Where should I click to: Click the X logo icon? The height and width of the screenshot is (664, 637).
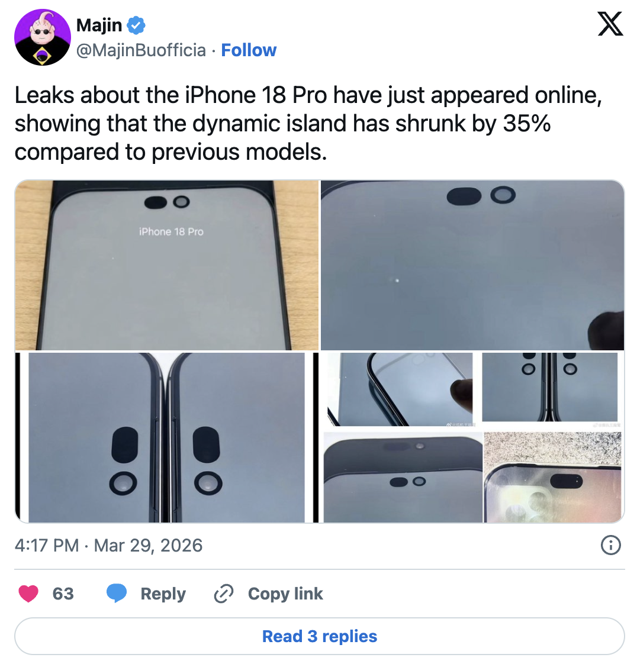pyautogui.click(x=610, y=24)
